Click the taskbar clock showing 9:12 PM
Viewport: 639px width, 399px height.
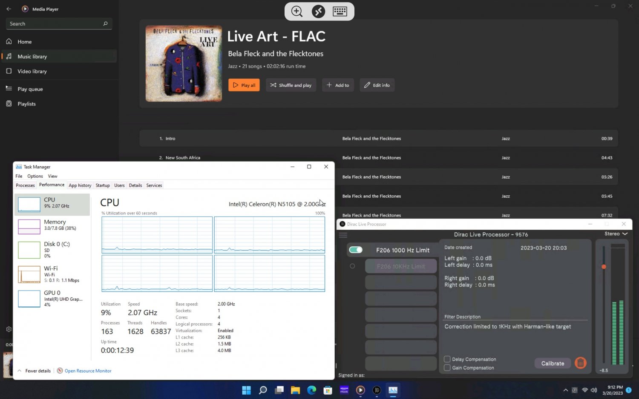pyautogui.click(x=613, y=390)
